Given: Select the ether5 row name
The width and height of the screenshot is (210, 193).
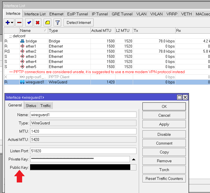Looking at the screenshot, I should pyautogui.click(x=31, y=67).
